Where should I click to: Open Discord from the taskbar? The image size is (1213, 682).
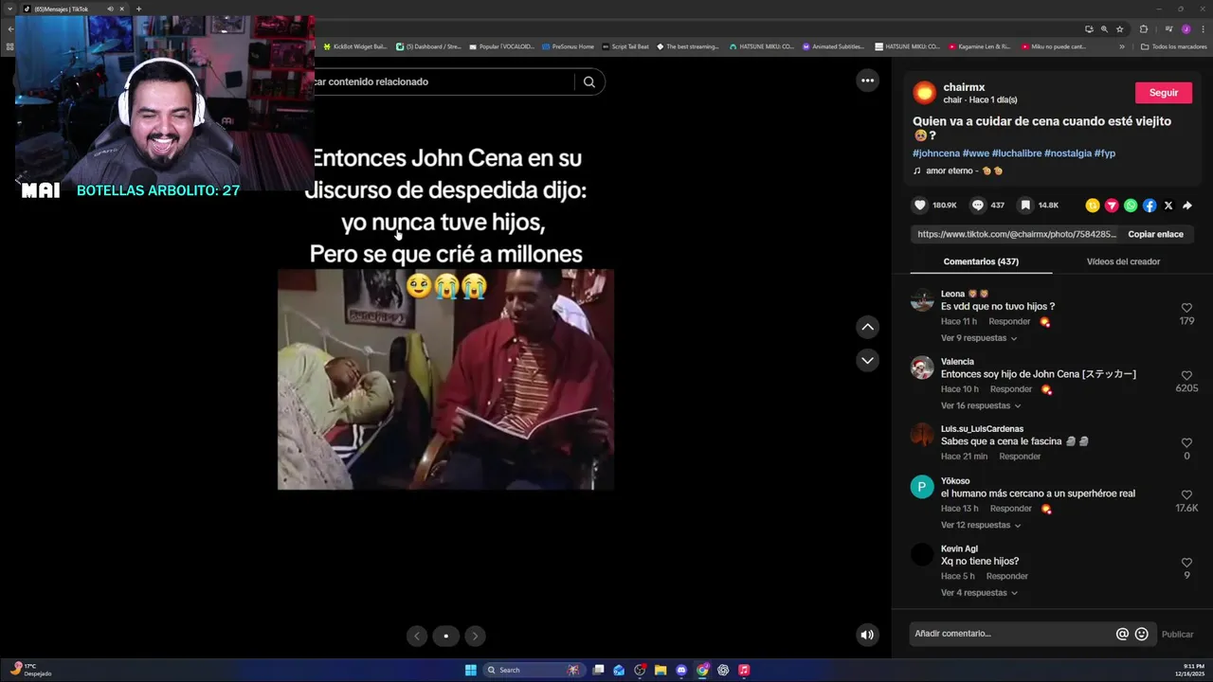click(x=681, y=670)
